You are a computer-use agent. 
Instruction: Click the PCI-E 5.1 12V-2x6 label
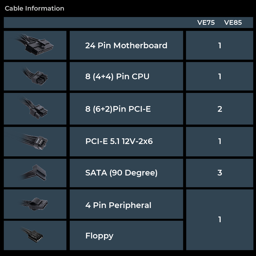[119, 141]
